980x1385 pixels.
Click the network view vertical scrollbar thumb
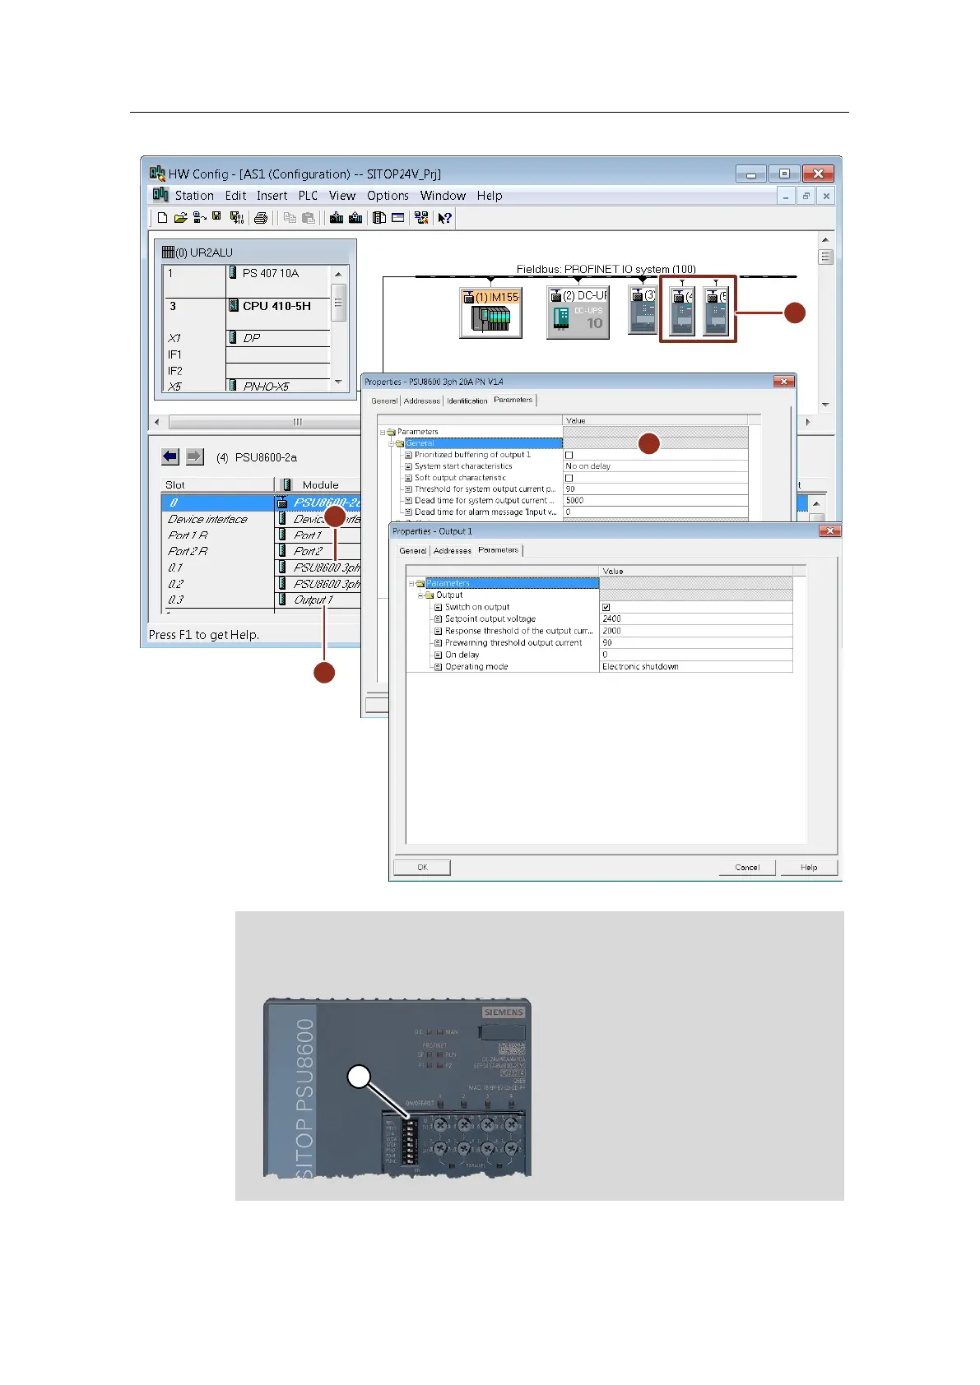(825, 257)
